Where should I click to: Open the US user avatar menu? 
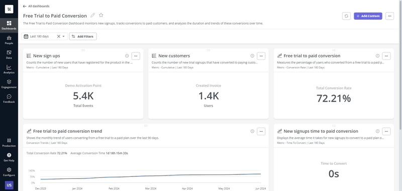tap(9, 185)
